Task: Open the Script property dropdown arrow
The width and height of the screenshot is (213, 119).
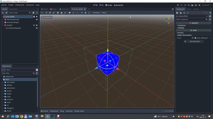Action: [210, 38]
